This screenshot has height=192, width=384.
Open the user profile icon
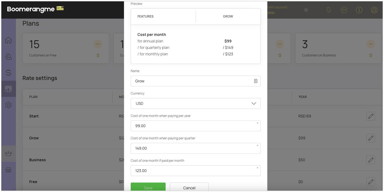pyautogui.click(x=374, y=10)
